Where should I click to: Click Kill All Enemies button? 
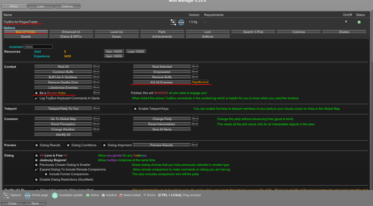[x=162, y=82]
